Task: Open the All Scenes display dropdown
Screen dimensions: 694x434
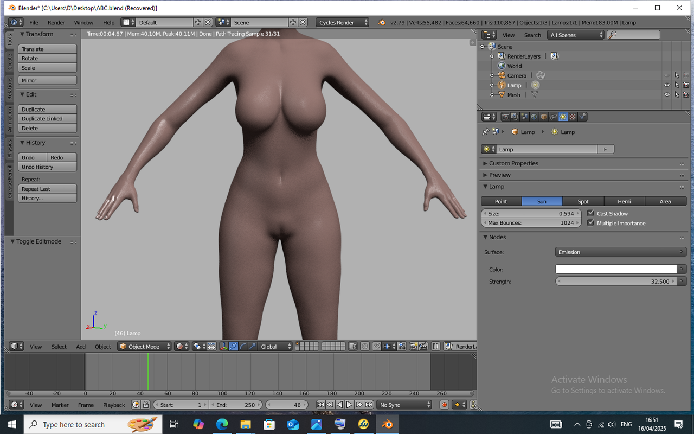Action: 575,35
